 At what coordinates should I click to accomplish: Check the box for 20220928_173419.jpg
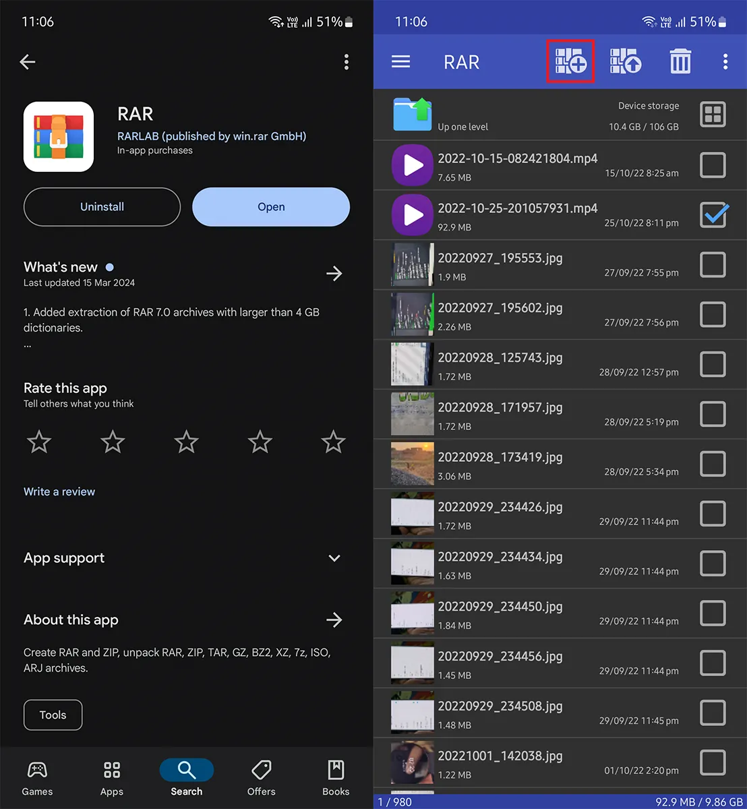pyautogui.click(x=713, y=464)
